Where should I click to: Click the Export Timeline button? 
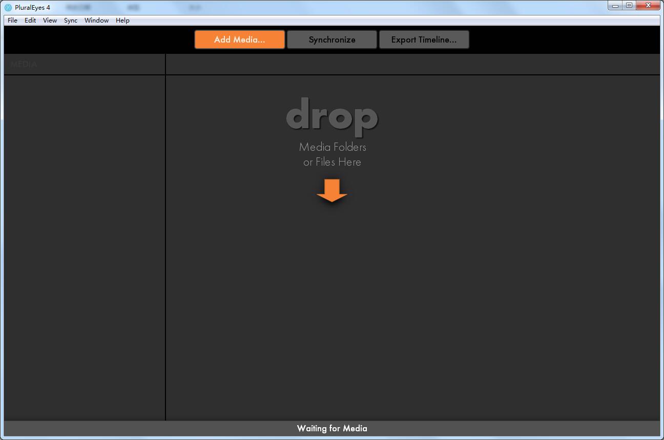[424, 39]
